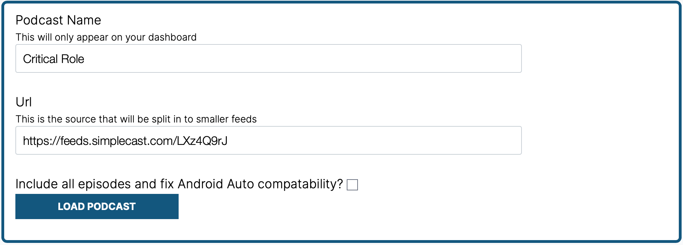Click 'This will only appear on your dashboard' text
The image size is (683, 245).
tap(106, 37)
